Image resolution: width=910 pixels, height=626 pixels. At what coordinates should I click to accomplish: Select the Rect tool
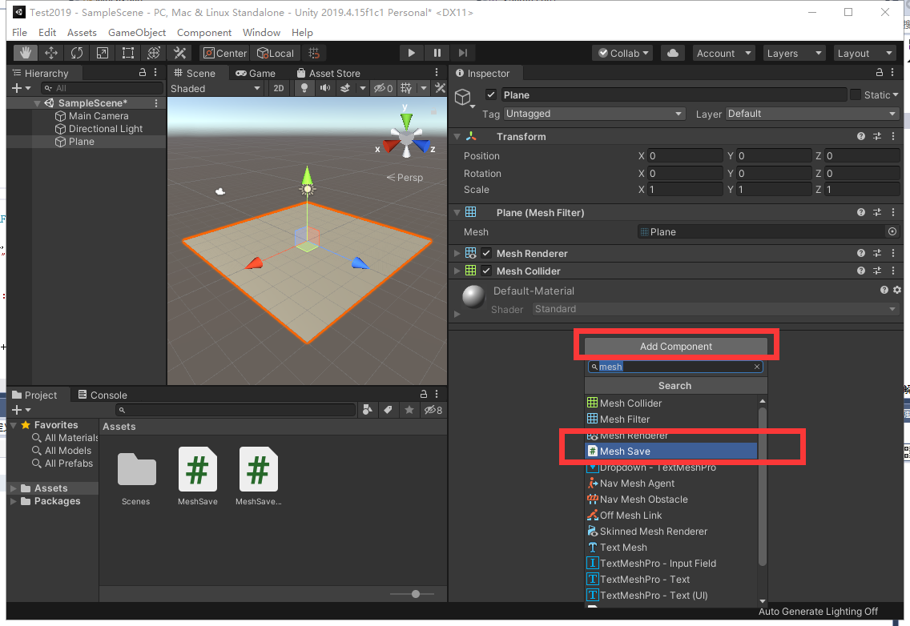click(127, 53)
